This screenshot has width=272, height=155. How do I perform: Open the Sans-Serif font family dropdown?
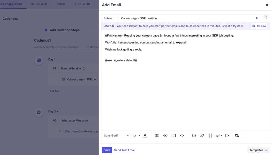click(116, 135)
